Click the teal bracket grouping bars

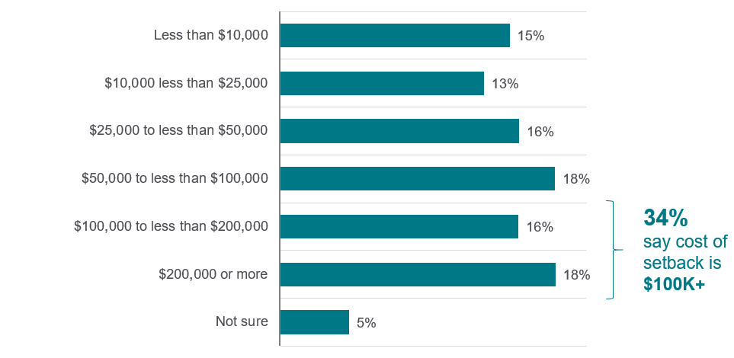coord(611,250)
